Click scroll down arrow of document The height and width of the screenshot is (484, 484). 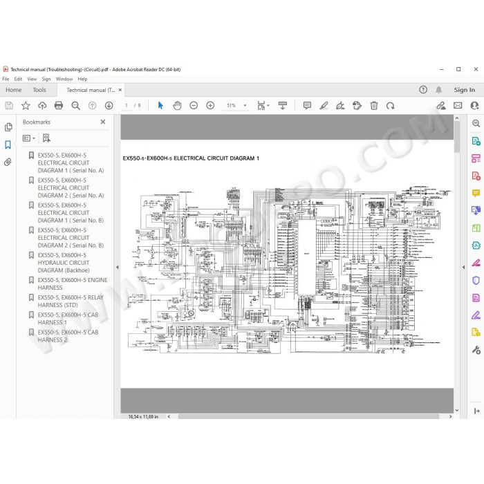[x=457, y=410]
